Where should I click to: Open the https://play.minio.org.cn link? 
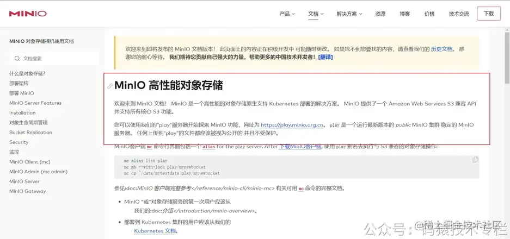tap(292, 125)
